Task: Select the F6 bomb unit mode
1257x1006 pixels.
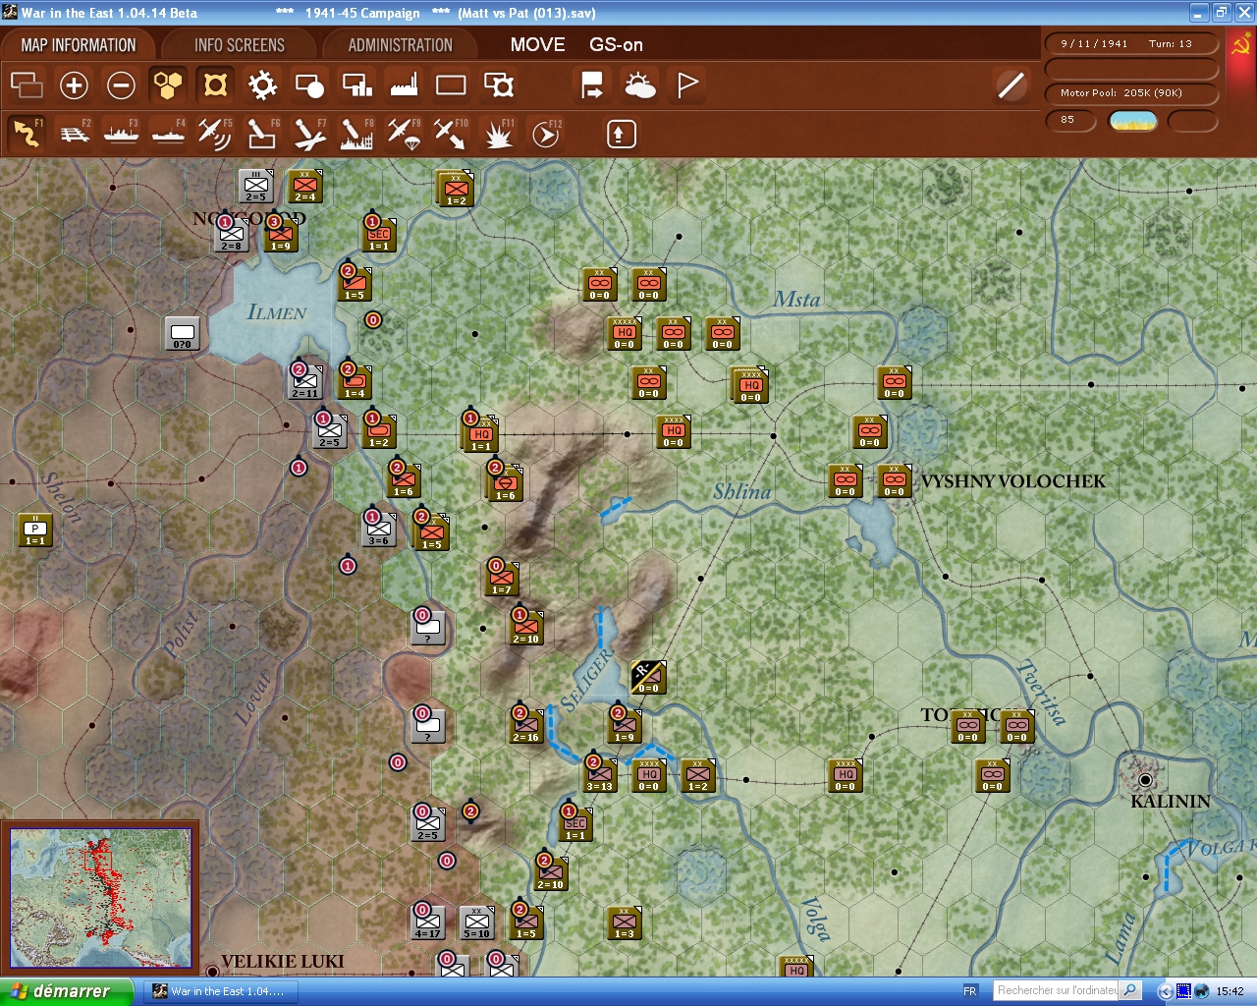Action: click(262, 134)
